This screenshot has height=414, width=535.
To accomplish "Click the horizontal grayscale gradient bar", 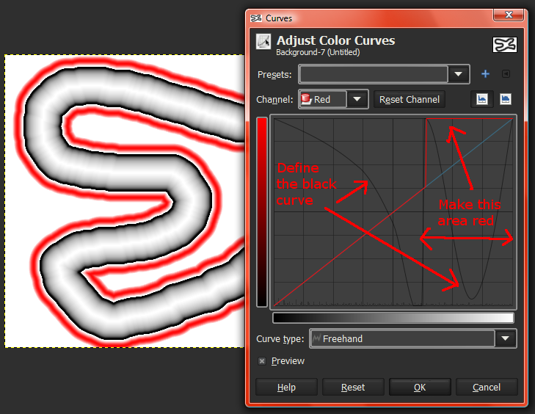I will point(393,318).
